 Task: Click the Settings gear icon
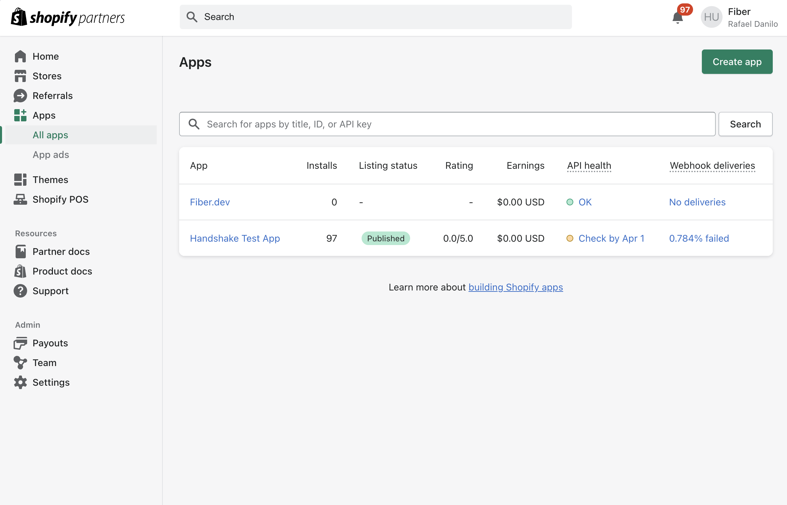coord(20,382)
